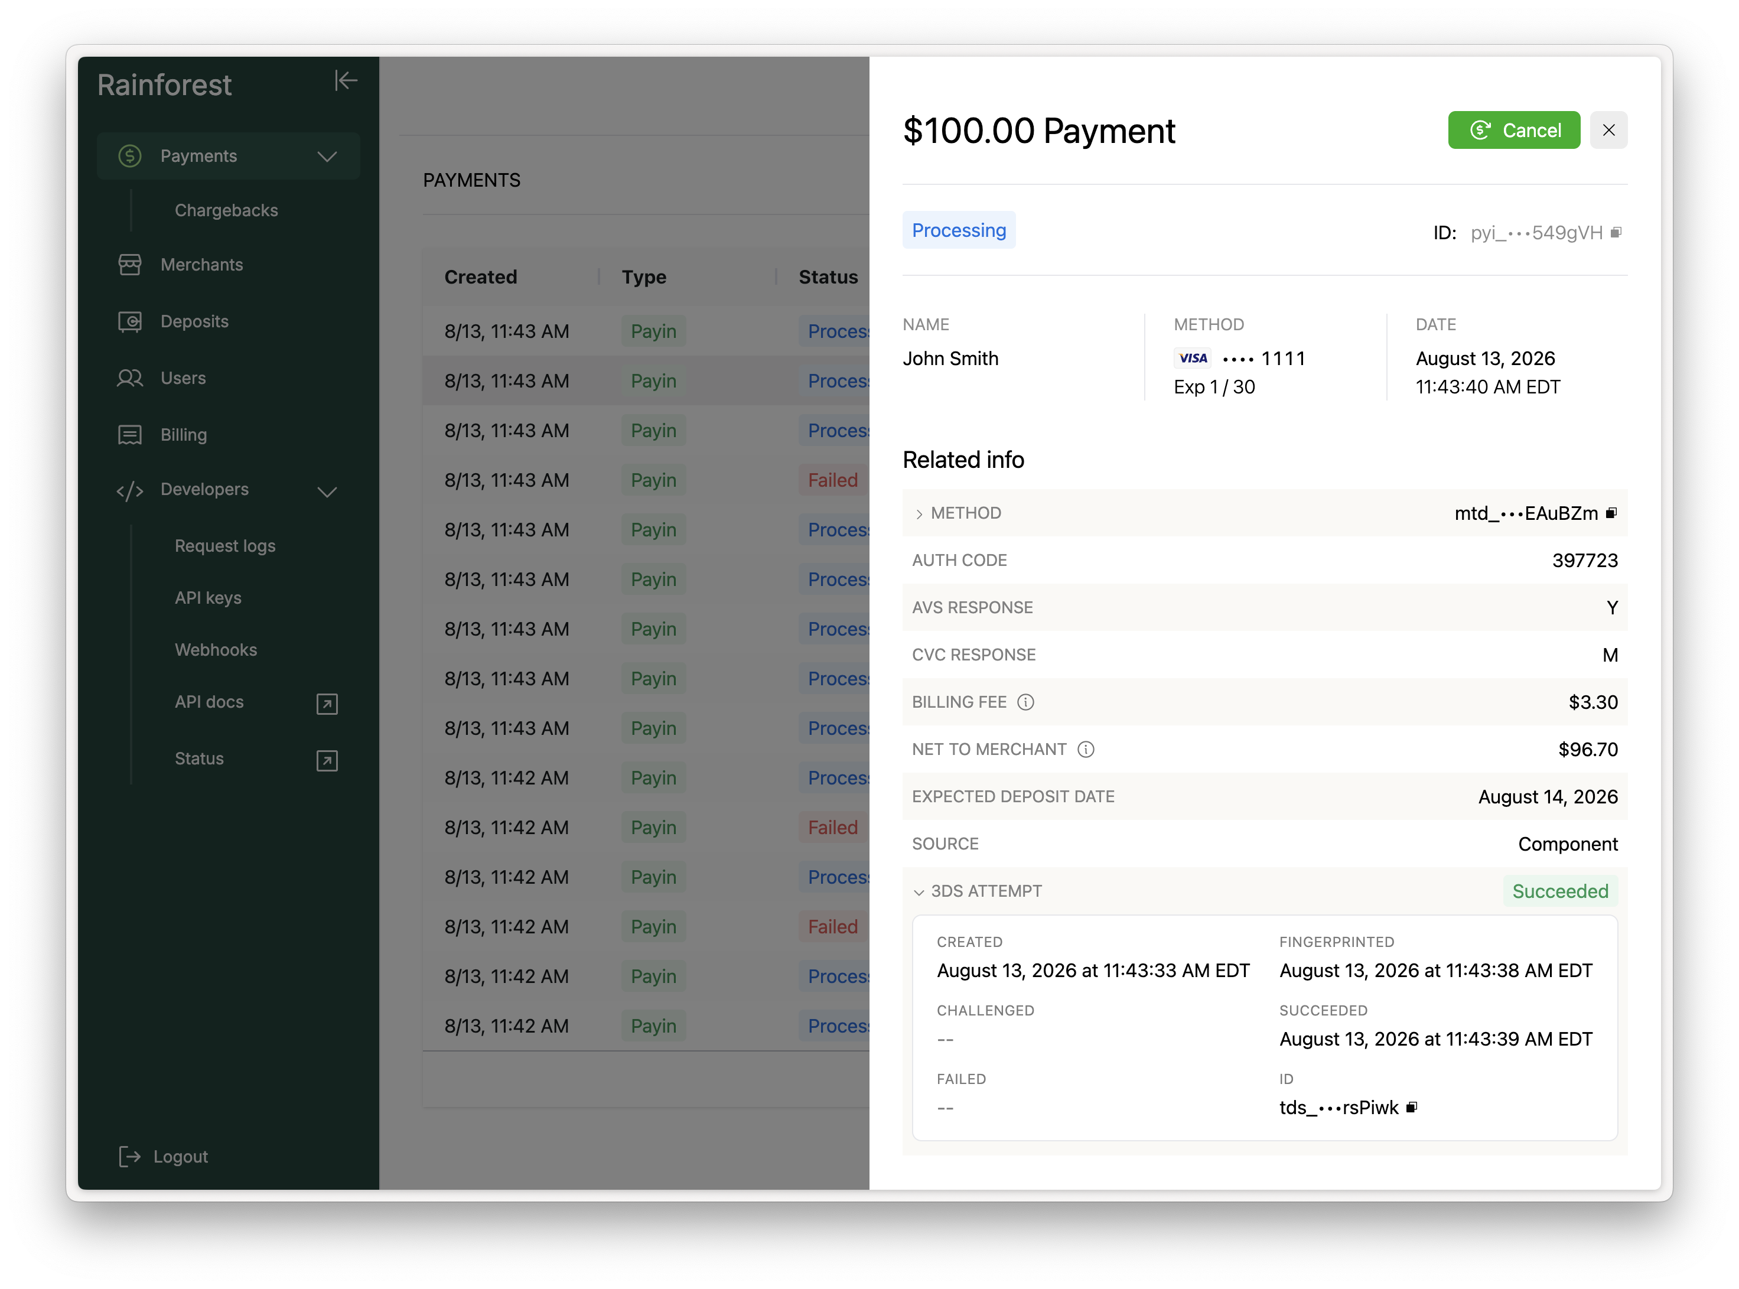Click the PAYMENTS heading in background
This screenshot has height=1289, width=1739.
coord(471,180)
